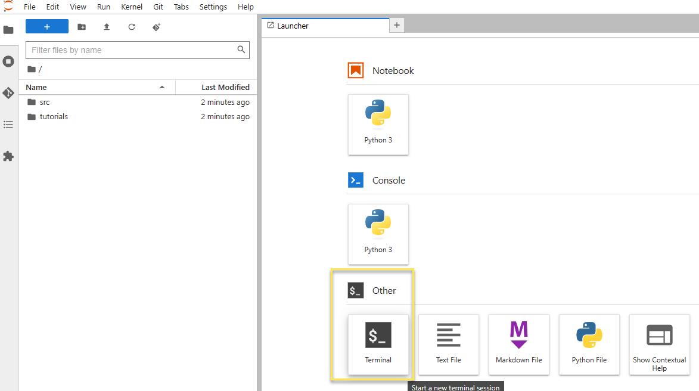Sort files by Name column
This screenshot has width=699, height=391.
point(36,87)
